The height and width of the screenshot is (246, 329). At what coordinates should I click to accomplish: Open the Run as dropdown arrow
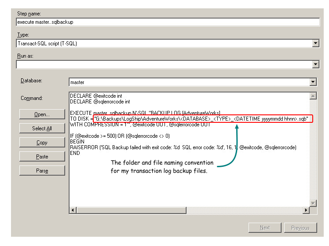(315, 65)
